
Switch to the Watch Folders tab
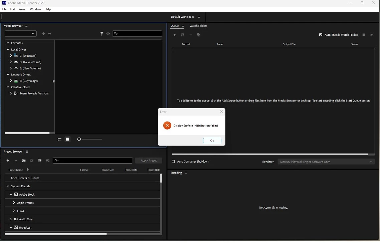(198, 26)
